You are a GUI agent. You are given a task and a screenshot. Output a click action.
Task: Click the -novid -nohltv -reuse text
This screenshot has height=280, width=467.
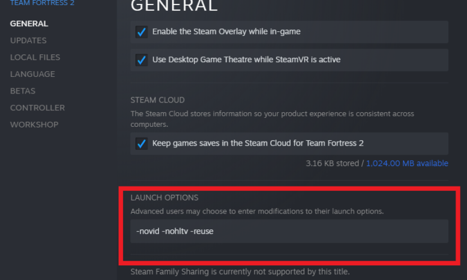pyautogui.click(x=175, y=231)
